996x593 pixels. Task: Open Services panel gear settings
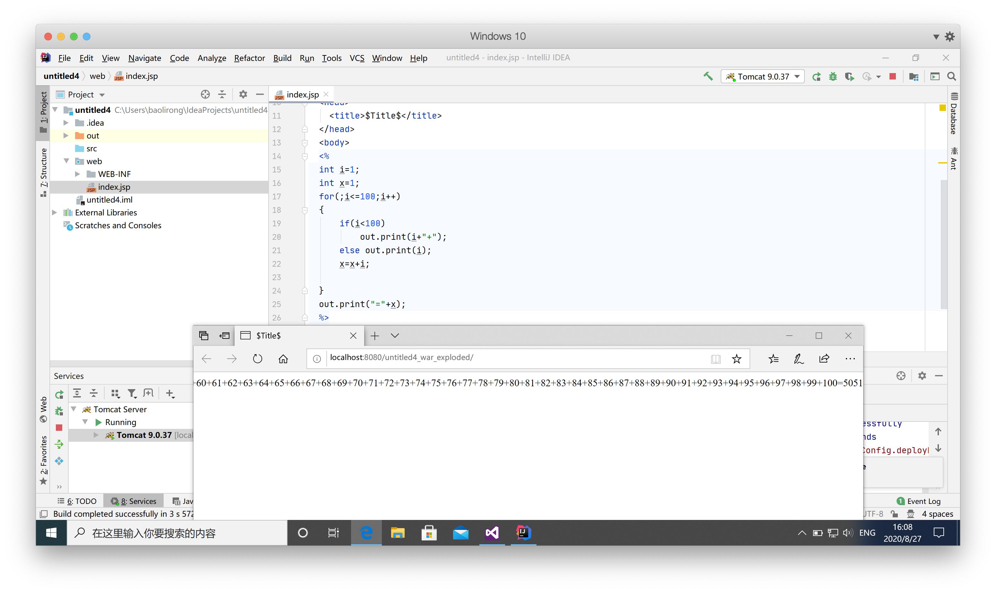922,376
